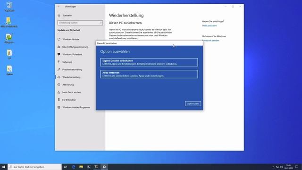This screenshot has height=170, width=302.
Task: Cancel the reset dialog with Abbrechen
Action: click(193, 104)
